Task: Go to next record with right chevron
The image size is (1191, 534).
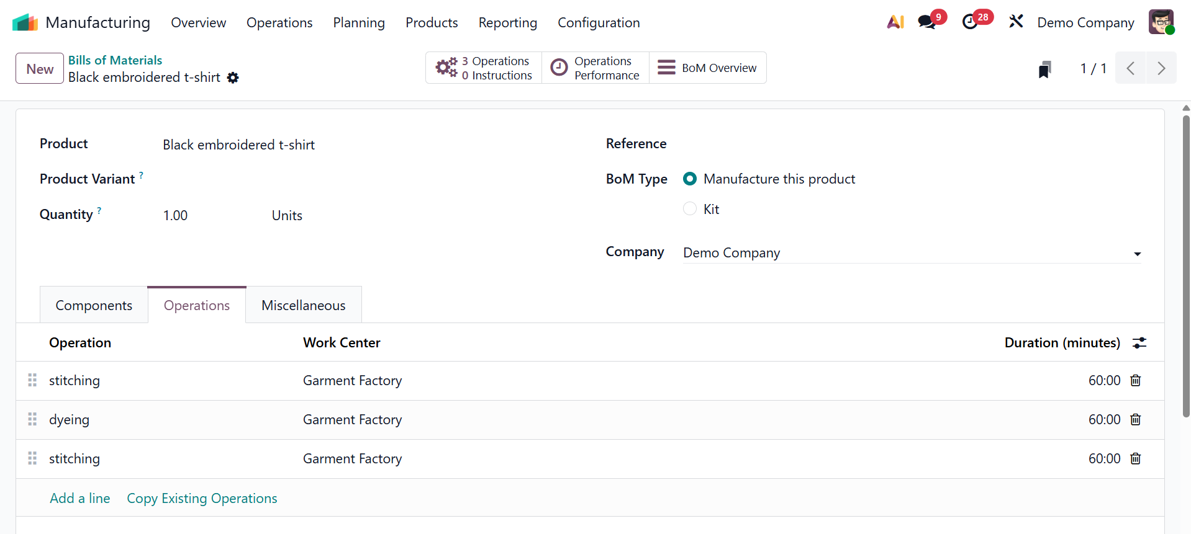Action: click(1161, 68)
